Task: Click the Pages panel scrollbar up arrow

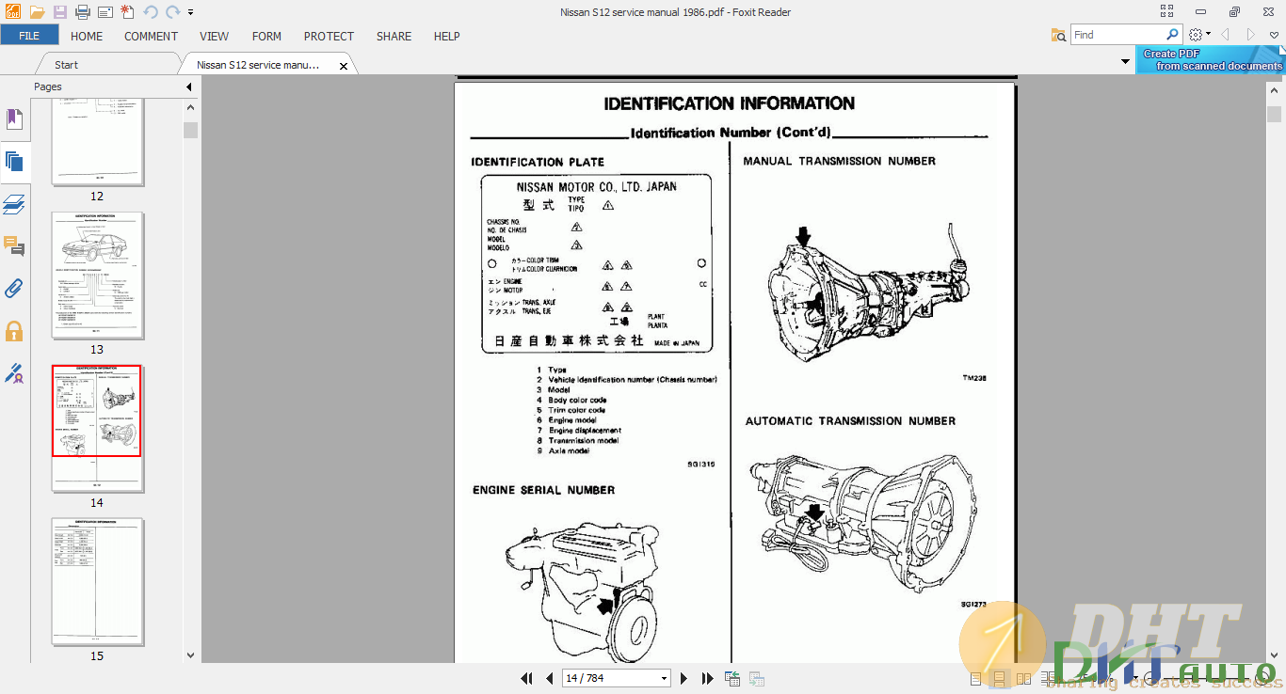Action: point(190,108)
